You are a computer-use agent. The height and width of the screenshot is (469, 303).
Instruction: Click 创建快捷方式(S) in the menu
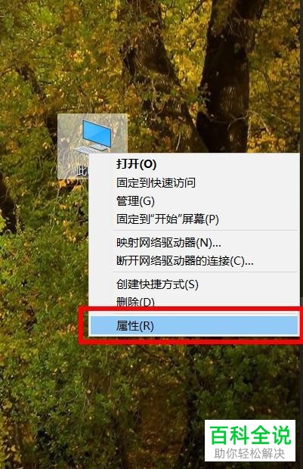[x=157, y=284]
